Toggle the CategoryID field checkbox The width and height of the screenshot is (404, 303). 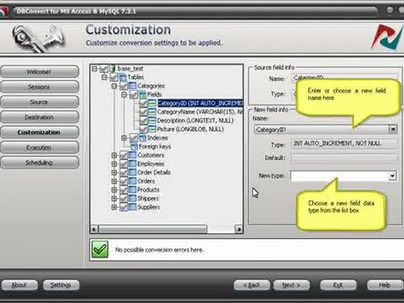click(144, 104)
